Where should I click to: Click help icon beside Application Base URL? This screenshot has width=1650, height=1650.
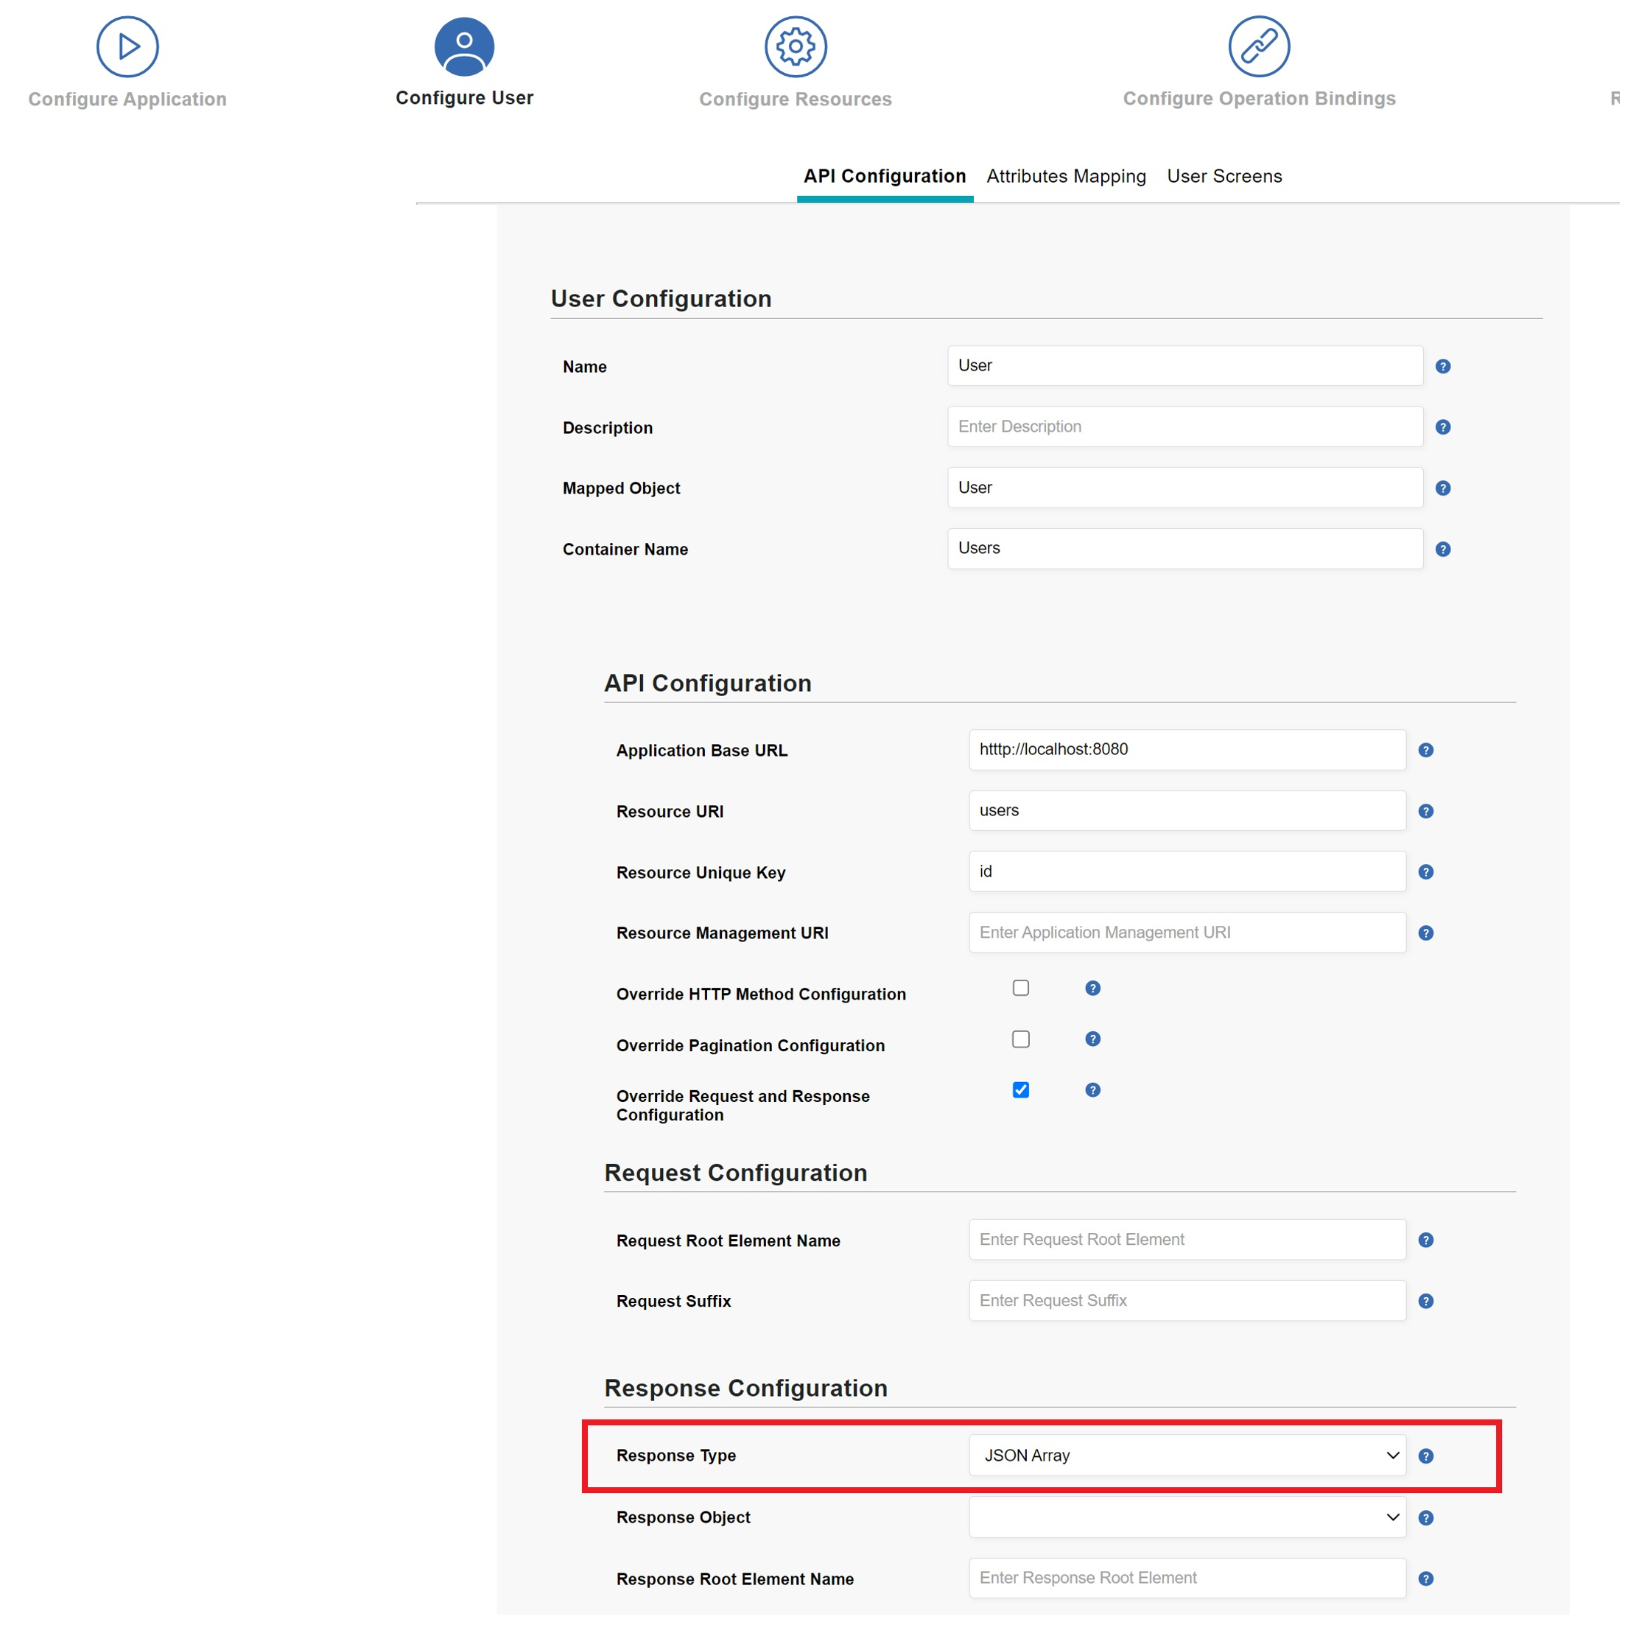[1425, 750]
